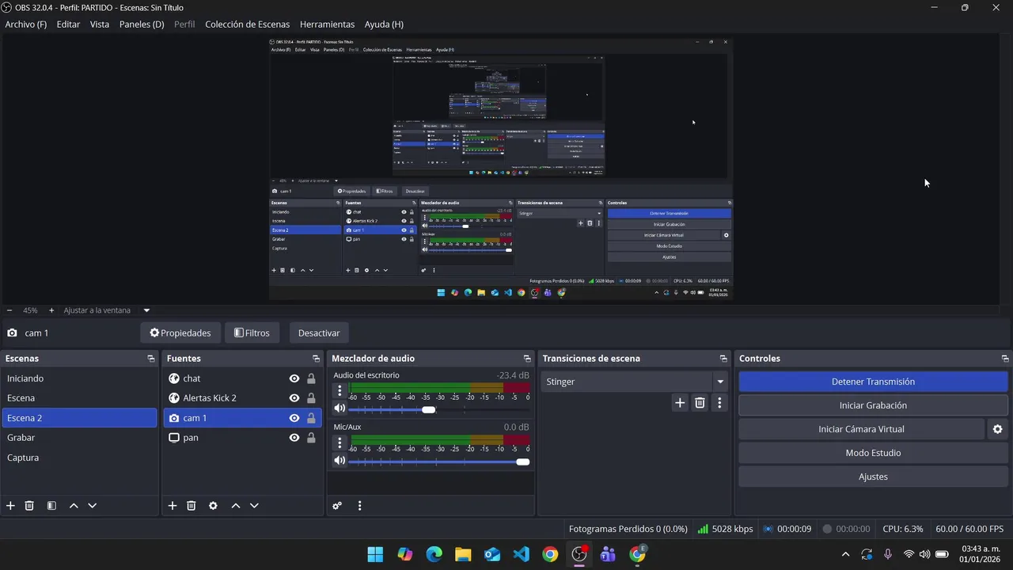Open Propiedades for cam 1
The height and width of the screenshot is (570, 1013).
tap(180, 333)
